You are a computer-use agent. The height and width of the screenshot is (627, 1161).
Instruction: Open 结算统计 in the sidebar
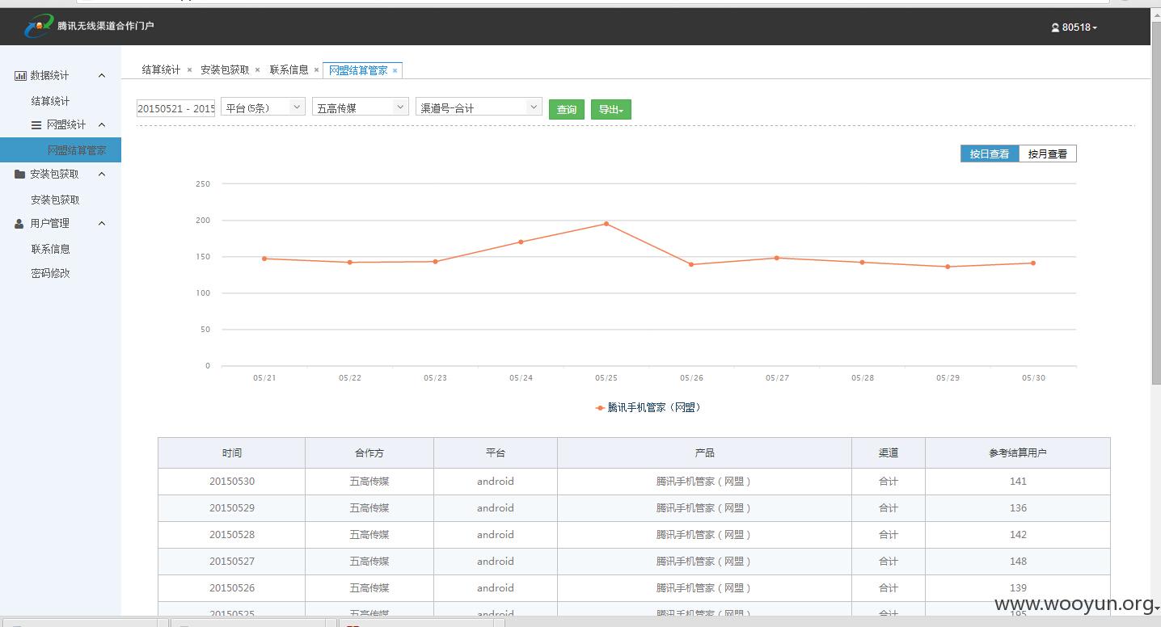50,101
